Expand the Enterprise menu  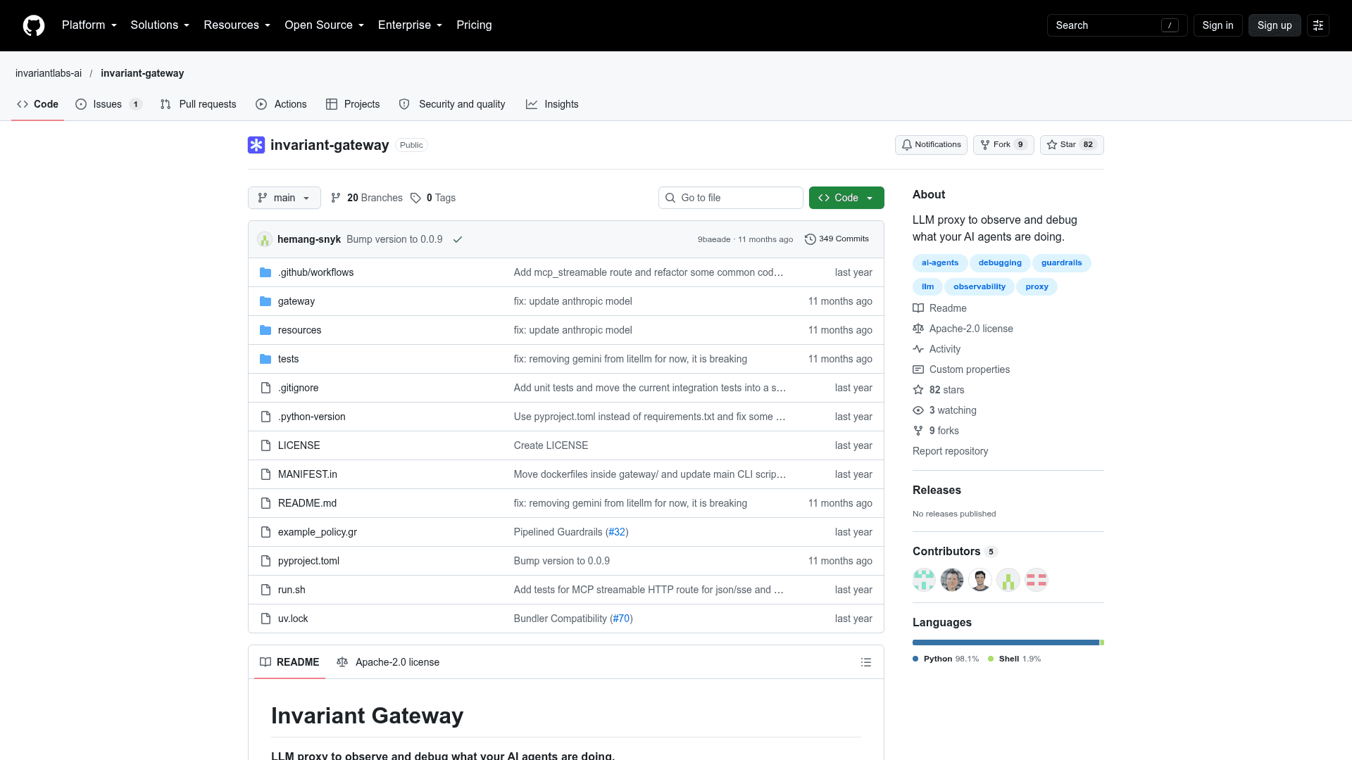click(x=411, y=25)
